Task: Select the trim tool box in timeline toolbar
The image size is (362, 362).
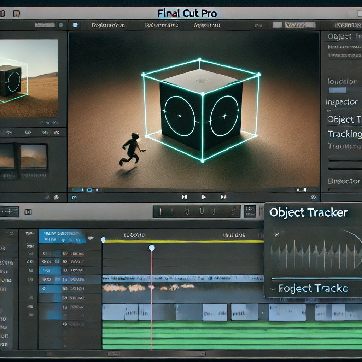Action: (9, 212)
